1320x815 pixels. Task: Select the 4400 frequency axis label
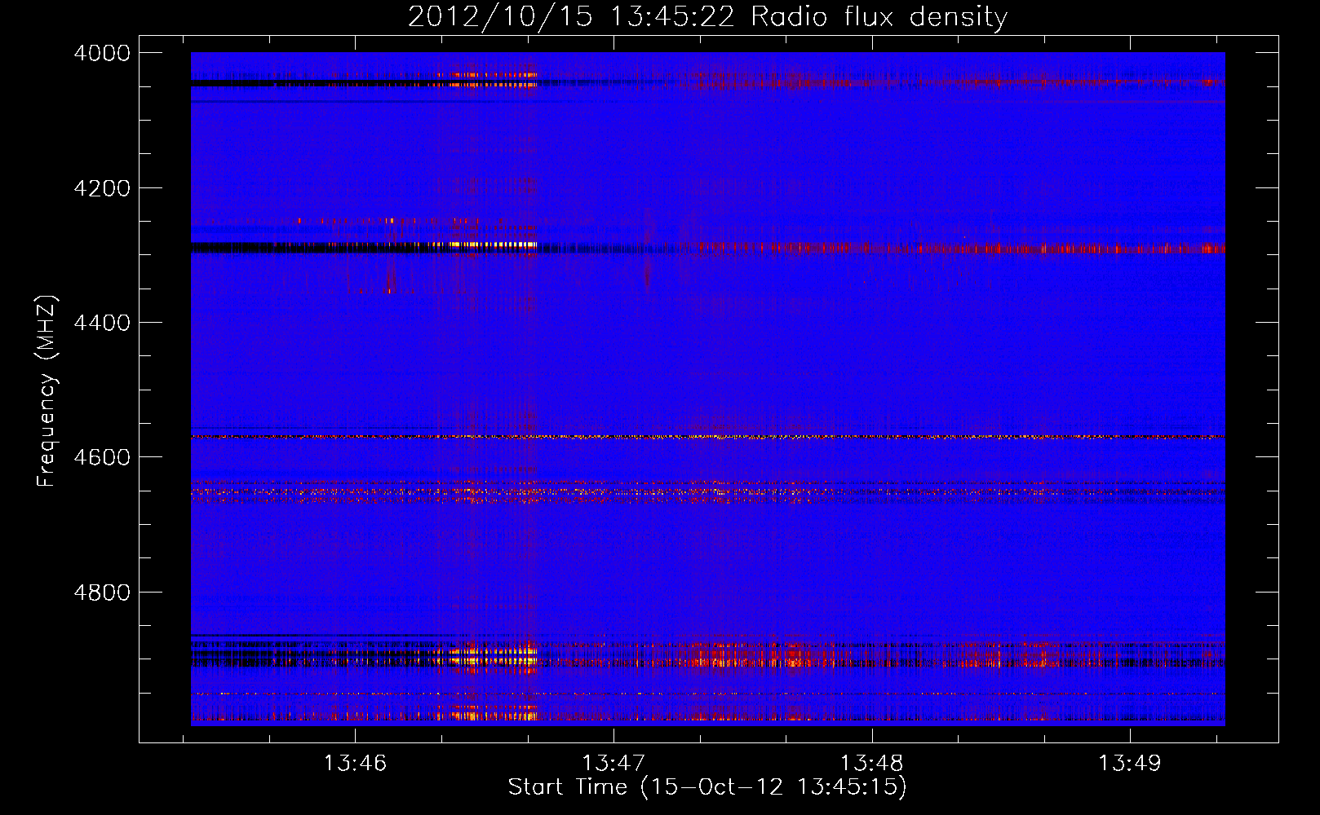102,323
